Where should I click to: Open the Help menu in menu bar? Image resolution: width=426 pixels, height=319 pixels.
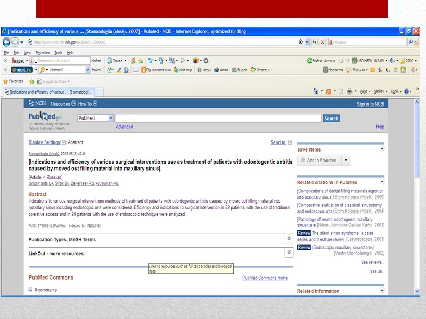coord(70,53)
